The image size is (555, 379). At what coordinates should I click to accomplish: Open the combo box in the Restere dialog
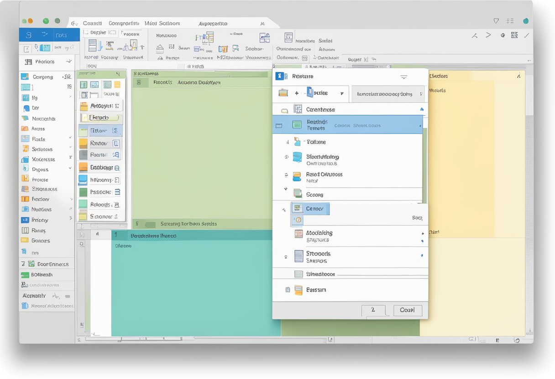pyautogui.click(x=387, y=94)
